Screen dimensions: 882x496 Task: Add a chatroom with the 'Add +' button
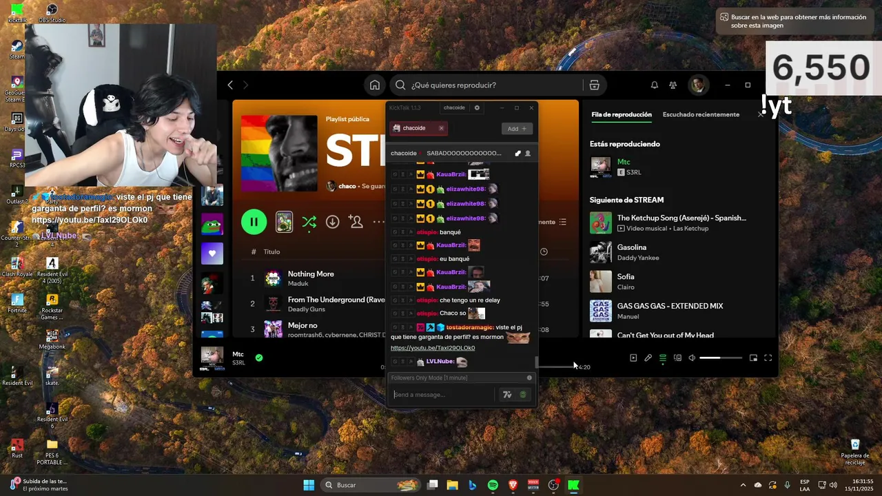tap(517, 128)
